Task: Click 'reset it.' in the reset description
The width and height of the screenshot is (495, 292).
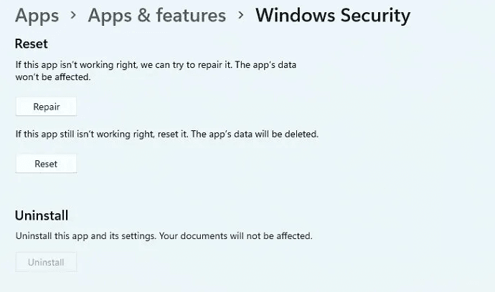Action: pyautogui.click(x=173, y=134)
